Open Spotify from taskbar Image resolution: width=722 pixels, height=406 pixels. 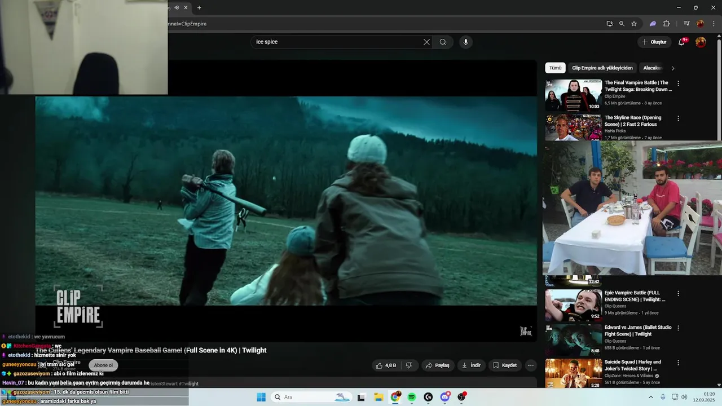[x=412, y=397]
